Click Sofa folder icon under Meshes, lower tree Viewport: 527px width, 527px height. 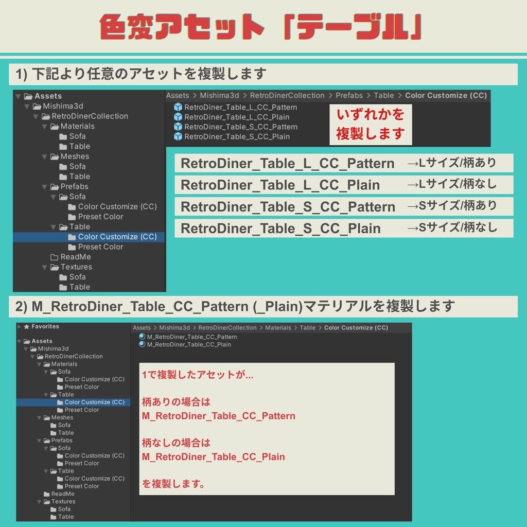point(54,425)
